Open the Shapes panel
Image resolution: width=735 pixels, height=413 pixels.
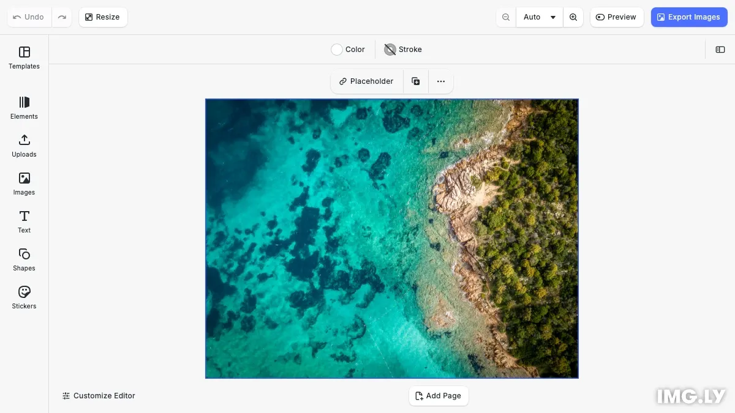(x=24, y=259)
